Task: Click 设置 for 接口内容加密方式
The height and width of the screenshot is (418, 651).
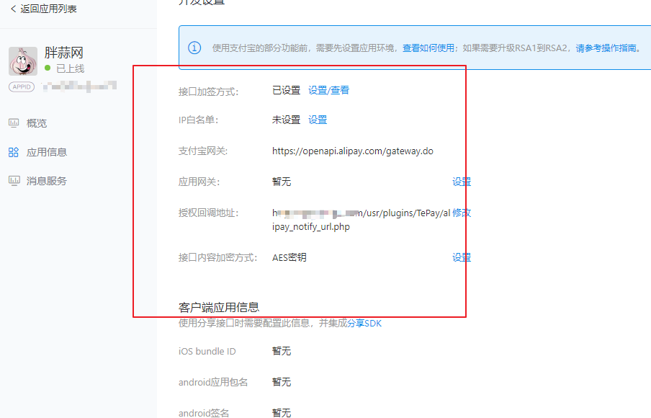Action: (462, 257)
